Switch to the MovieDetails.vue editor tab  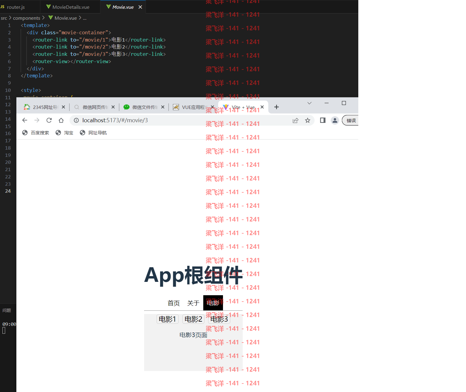(71, 7)
